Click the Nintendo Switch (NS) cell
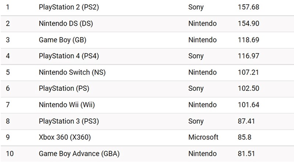 tap(72, 72)
